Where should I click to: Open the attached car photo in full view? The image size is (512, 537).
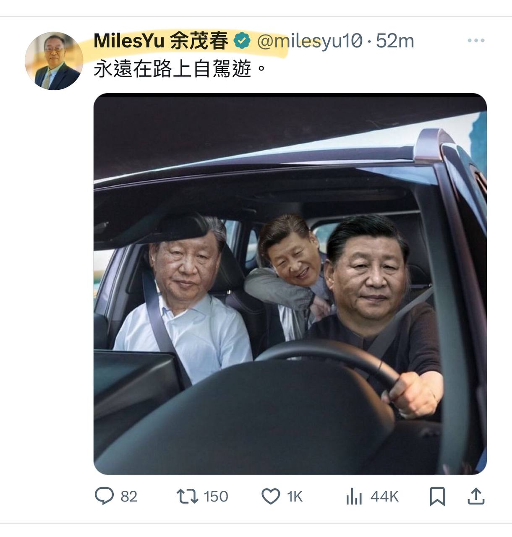coord(290,284)
